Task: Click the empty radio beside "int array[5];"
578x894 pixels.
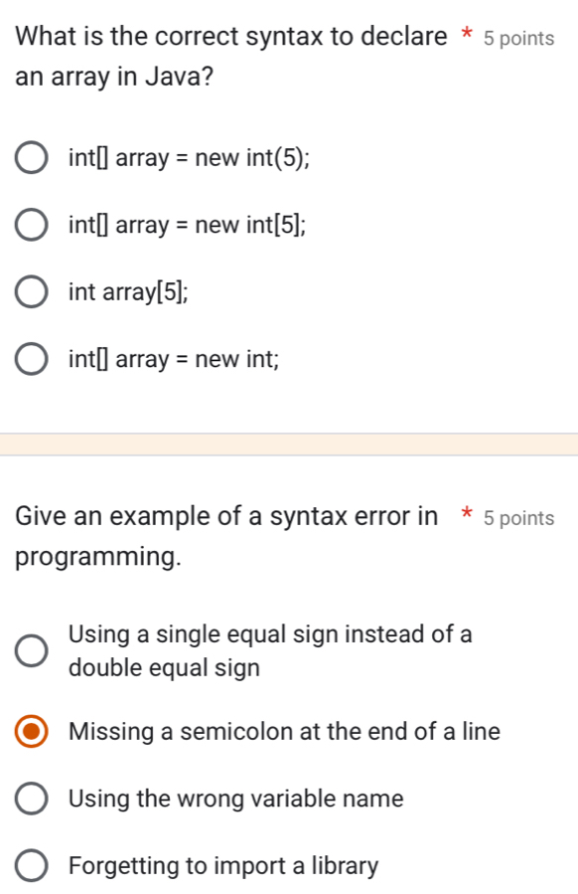Action: point(31,291)
